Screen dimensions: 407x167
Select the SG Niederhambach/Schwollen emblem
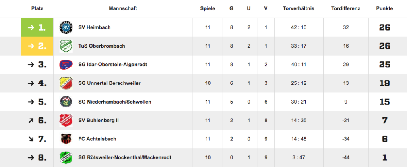[66, 102]
